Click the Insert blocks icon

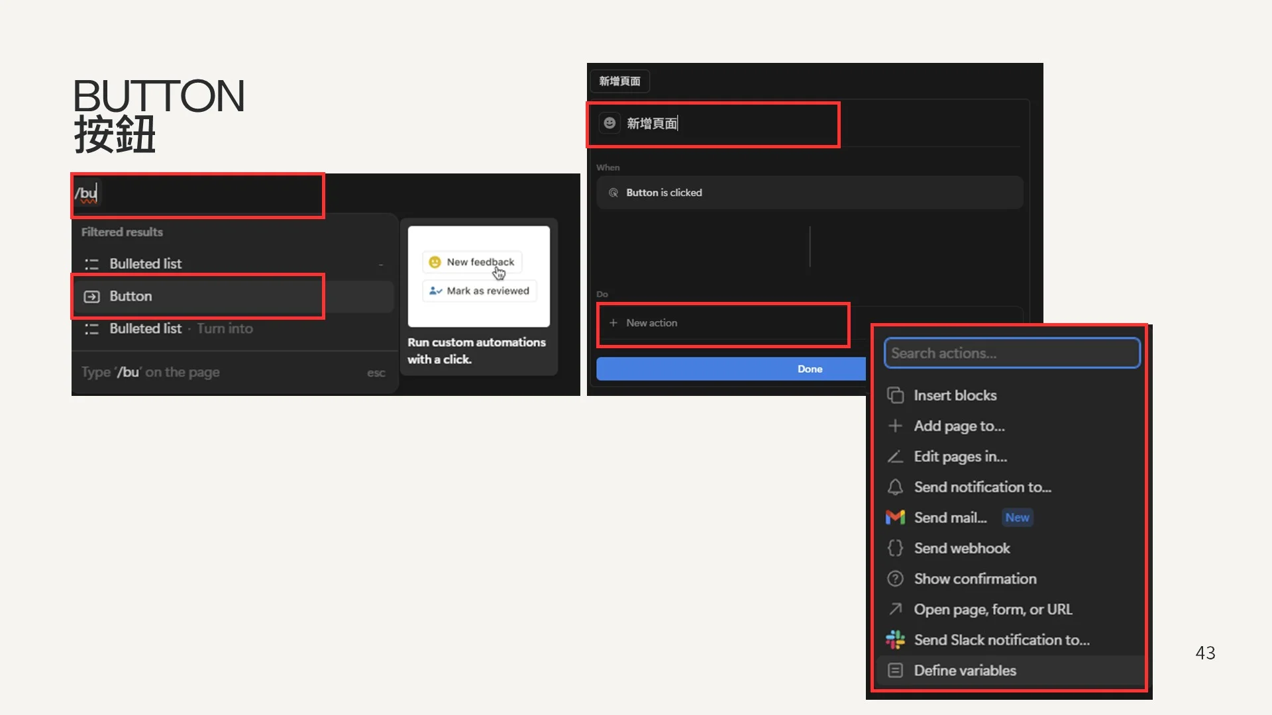895,395
